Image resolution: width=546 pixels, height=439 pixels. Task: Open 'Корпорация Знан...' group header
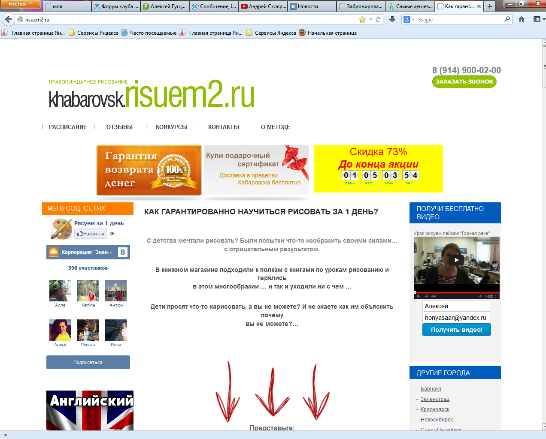[x=88, y=252]
